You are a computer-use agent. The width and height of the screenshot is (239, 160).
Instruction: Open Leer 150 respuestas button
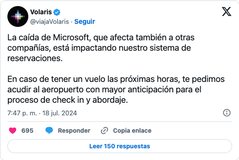[x=120, y=146]
